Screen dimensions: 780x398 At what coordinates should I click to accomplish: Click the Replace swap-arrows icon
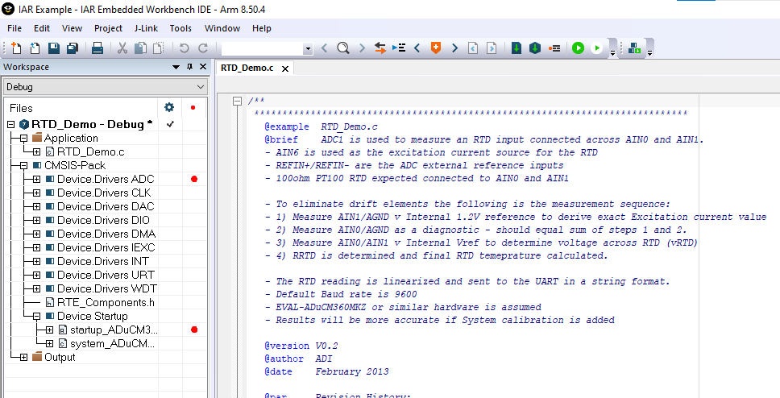380,48
